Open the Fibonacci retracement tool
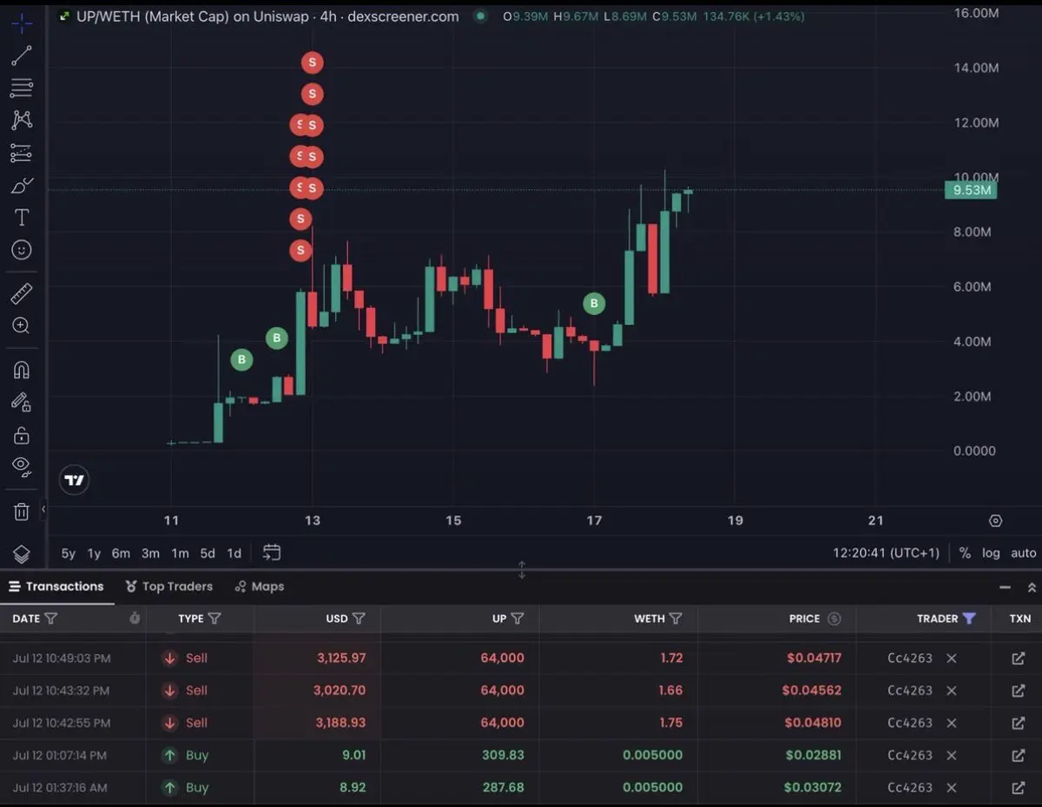1042x807 pixels. click(22, 88)
